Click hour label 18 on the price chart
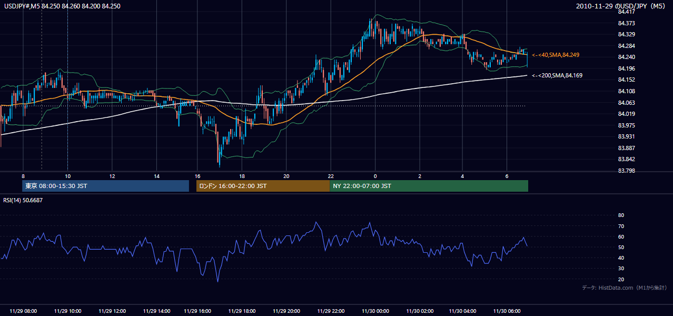673x316 pixels. [241, 176]
